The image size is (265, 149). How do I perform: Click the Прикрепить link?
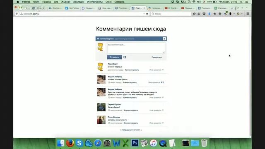[x=157, y=57]
